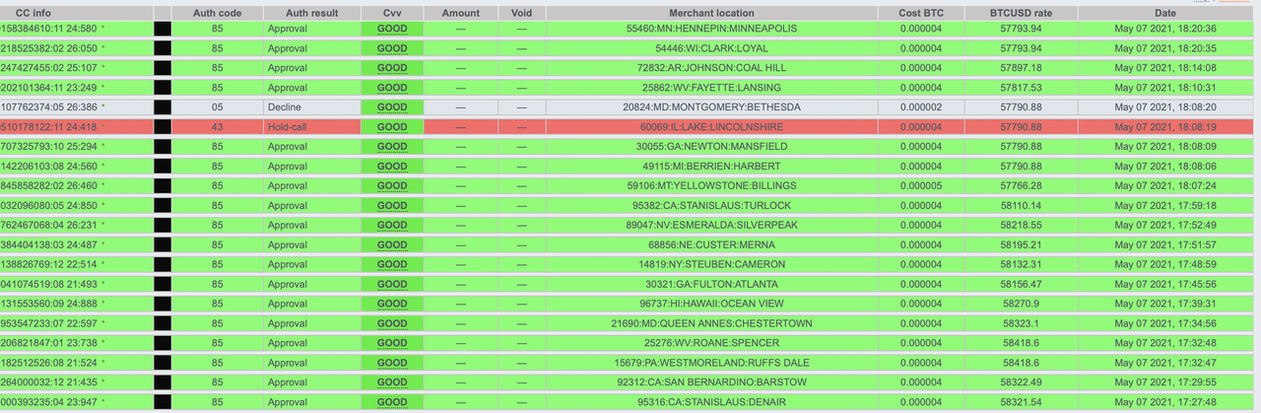1261x413 pixels.
Task: Select BTCUSD rate 58195.21
Action: coord(1021,244)
